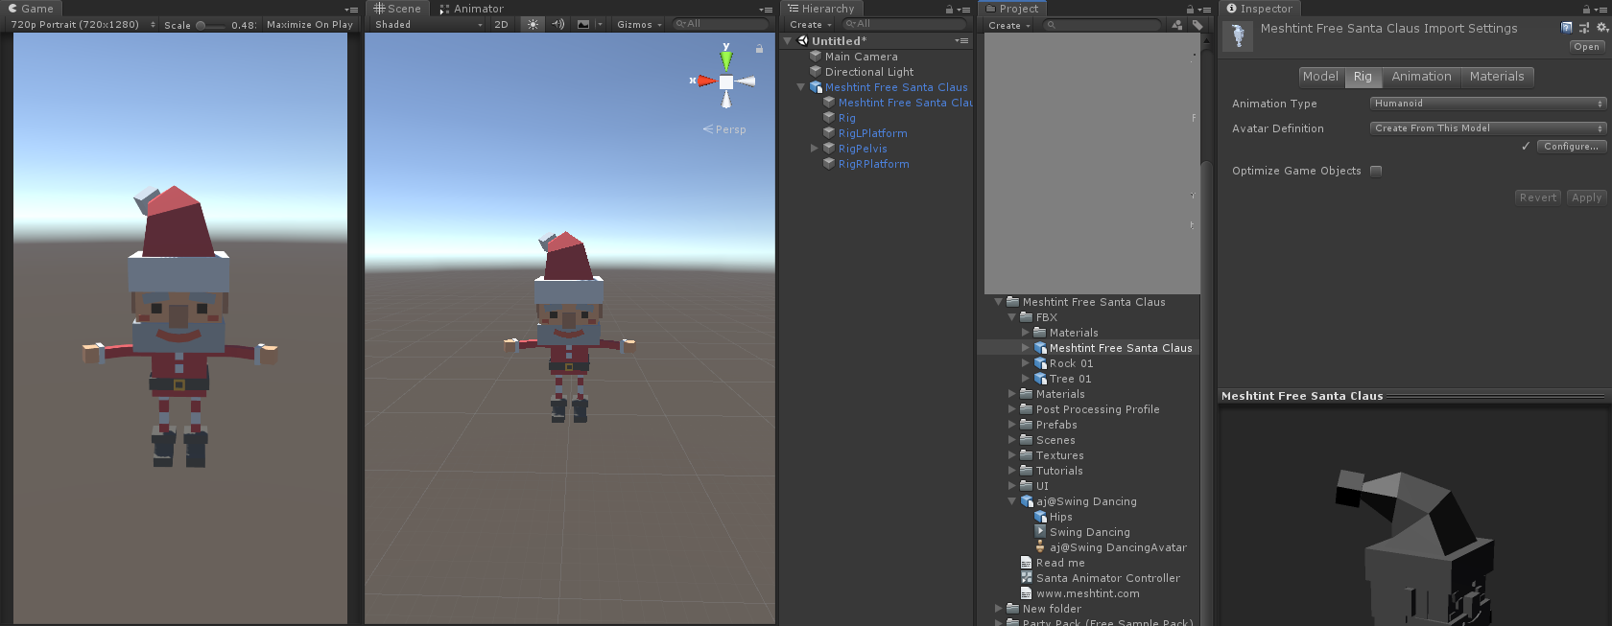Click the Scene view search field

[x=720, y=24]
